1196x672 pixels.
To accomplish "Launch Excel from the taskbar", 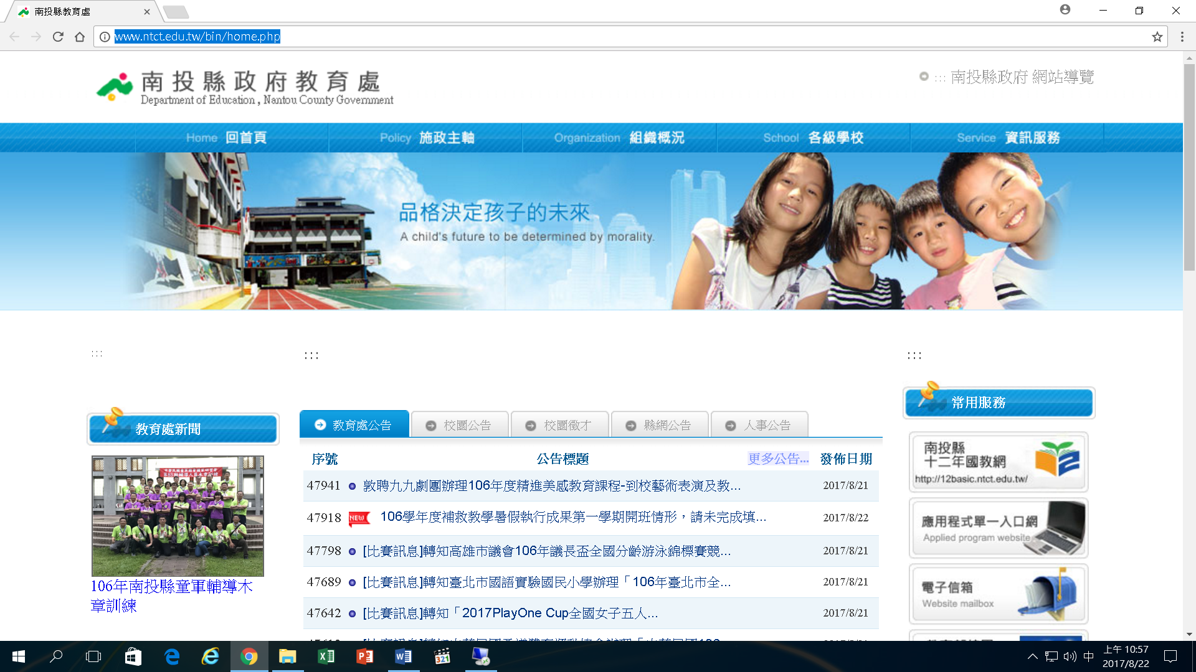I will 326,656.
